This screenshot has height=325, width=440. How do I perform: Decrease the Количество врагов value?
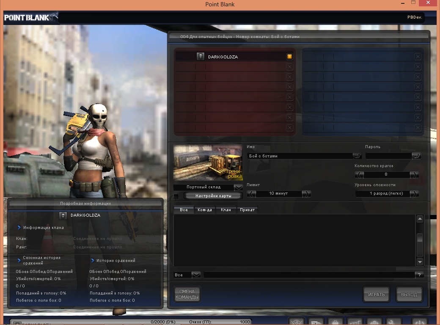(x=359, y=175)
